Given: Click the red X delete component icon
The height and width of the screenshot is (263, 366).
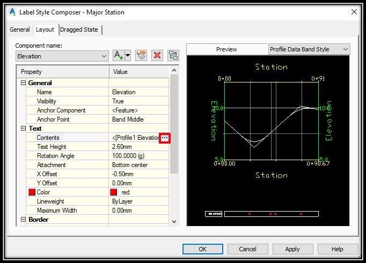Looking at the screenshot, I should coord(157,56).
